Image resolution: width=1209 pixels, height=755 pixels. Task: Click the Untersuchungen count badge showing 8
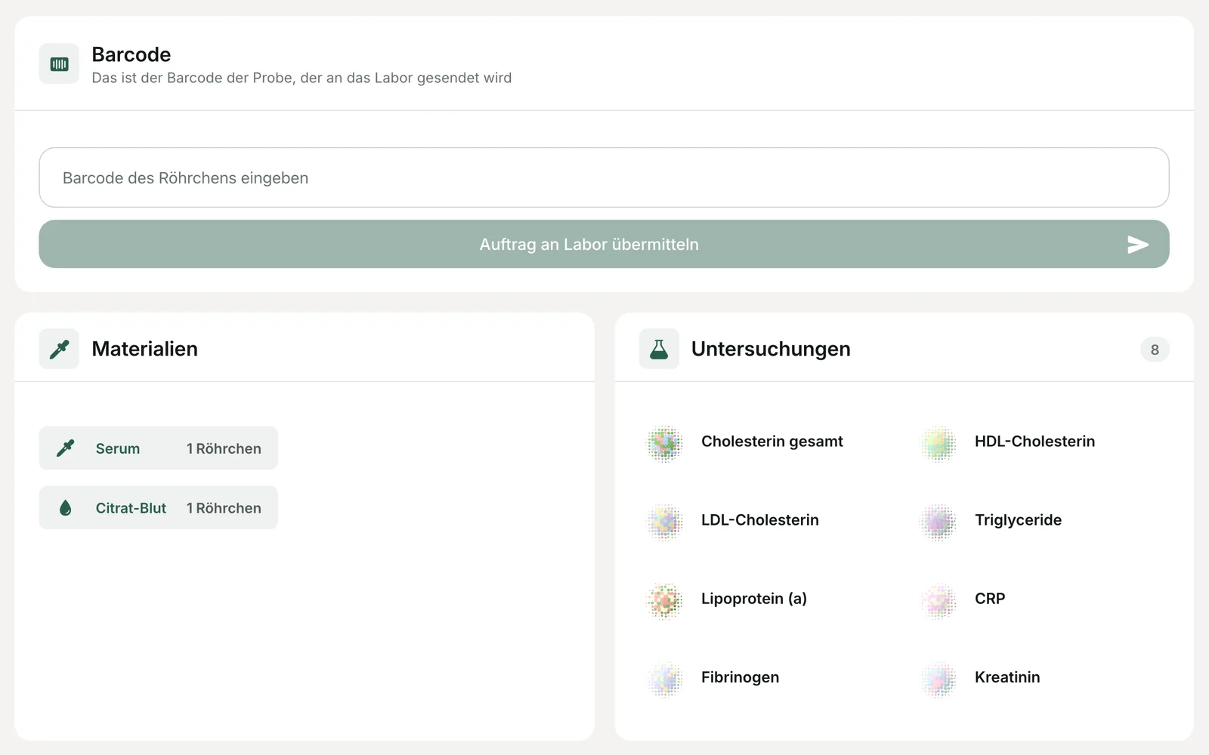[1155, 350]
